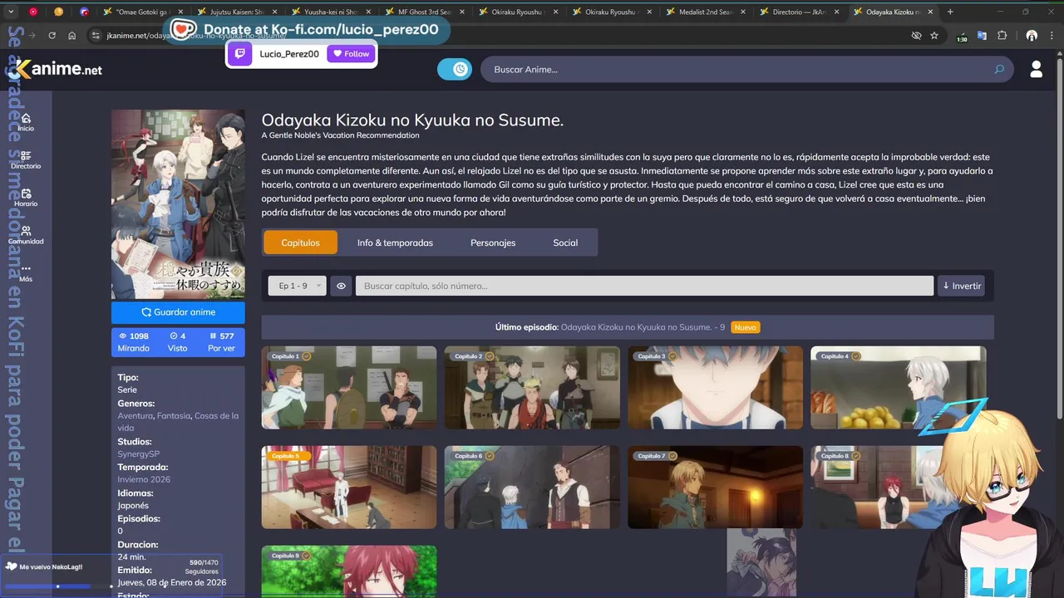Open the latest episode 9 link
1064x598 pixels.
(x=643, y=327)
